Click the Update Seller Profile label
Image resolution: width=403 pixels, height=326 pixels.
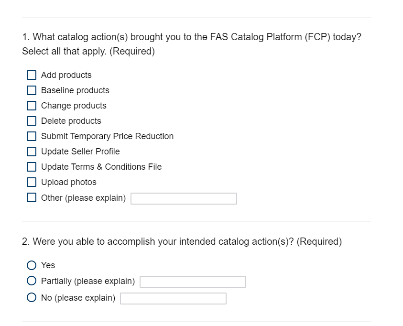tap(80, 152)
